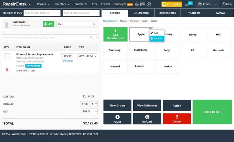The width and height of the screenshot is (234, 142).
Task: Click Manufacturer in the breadcrumb
Action: click(x=110, y=21)
